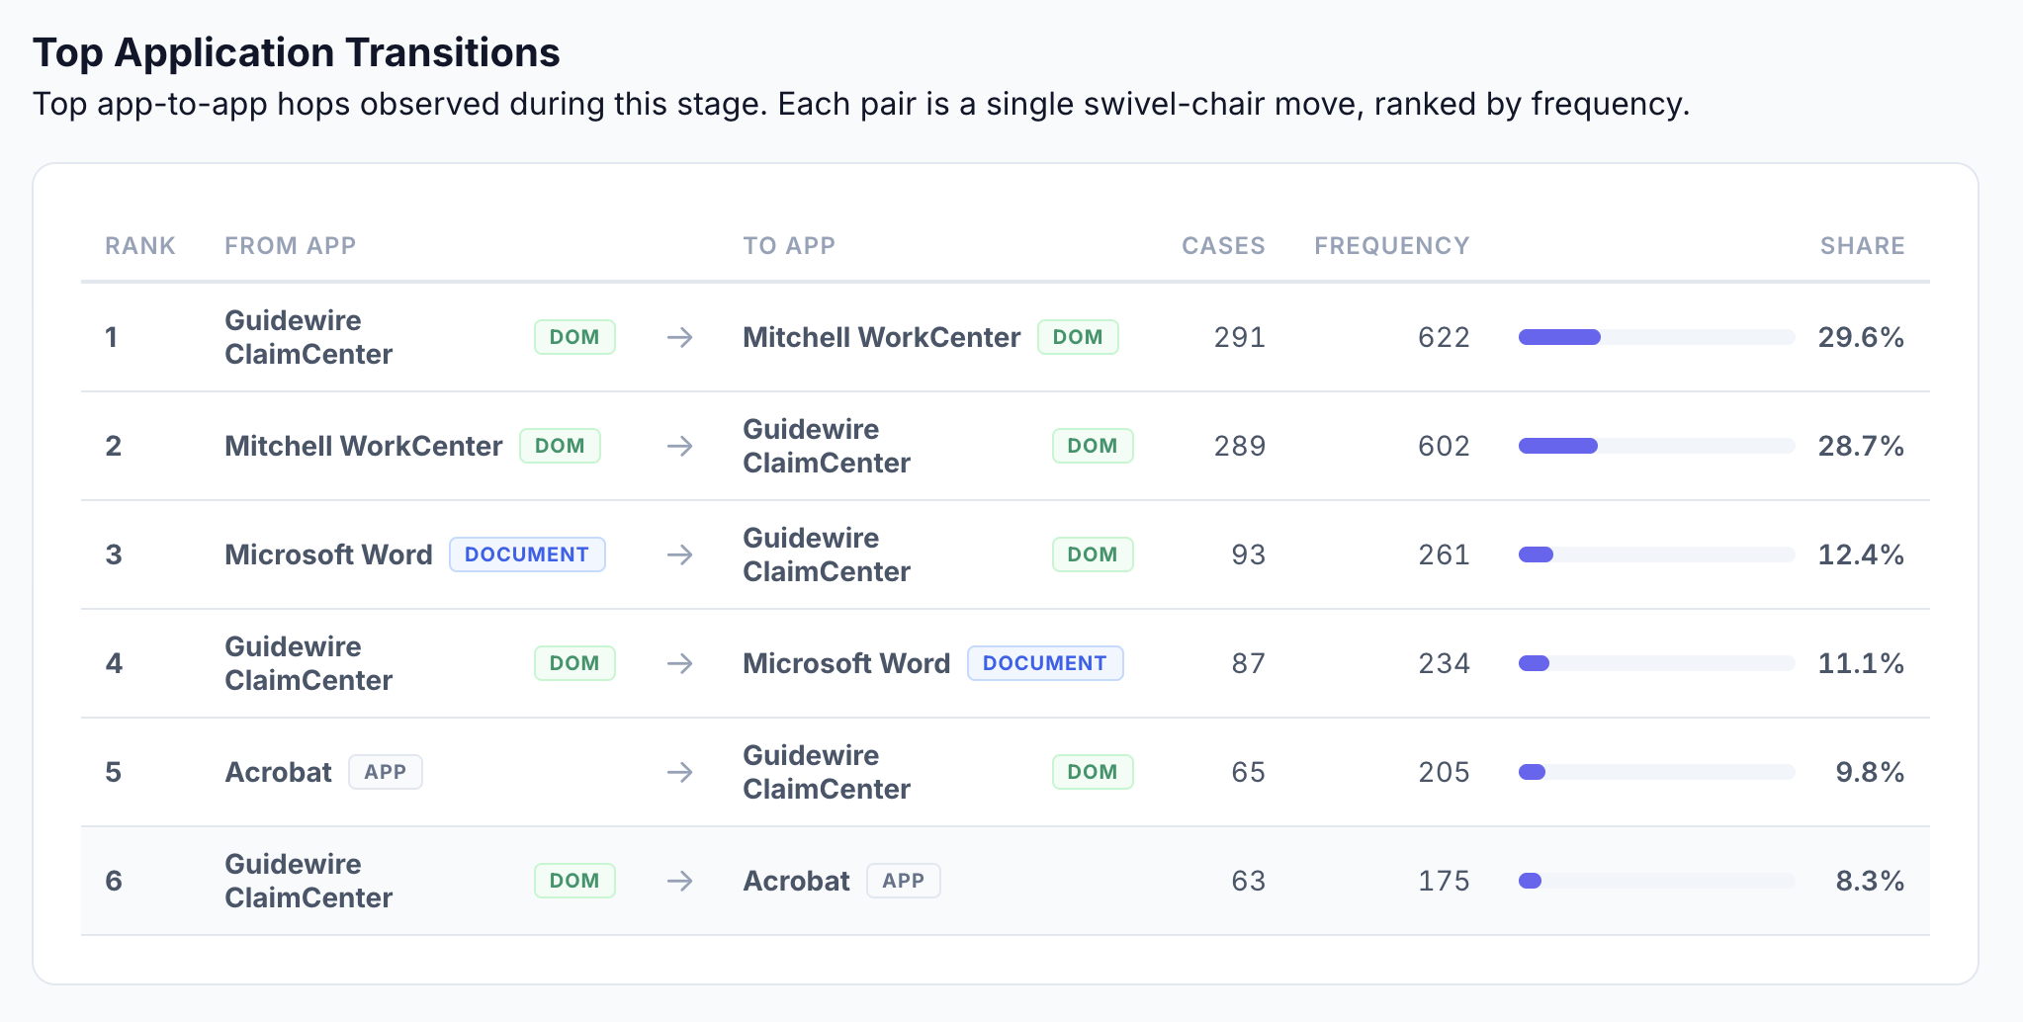The height and width of the screenshot is (1022, 2023).
Task: Sort by the FREQUENCY column header
Action: point(1391,246)
